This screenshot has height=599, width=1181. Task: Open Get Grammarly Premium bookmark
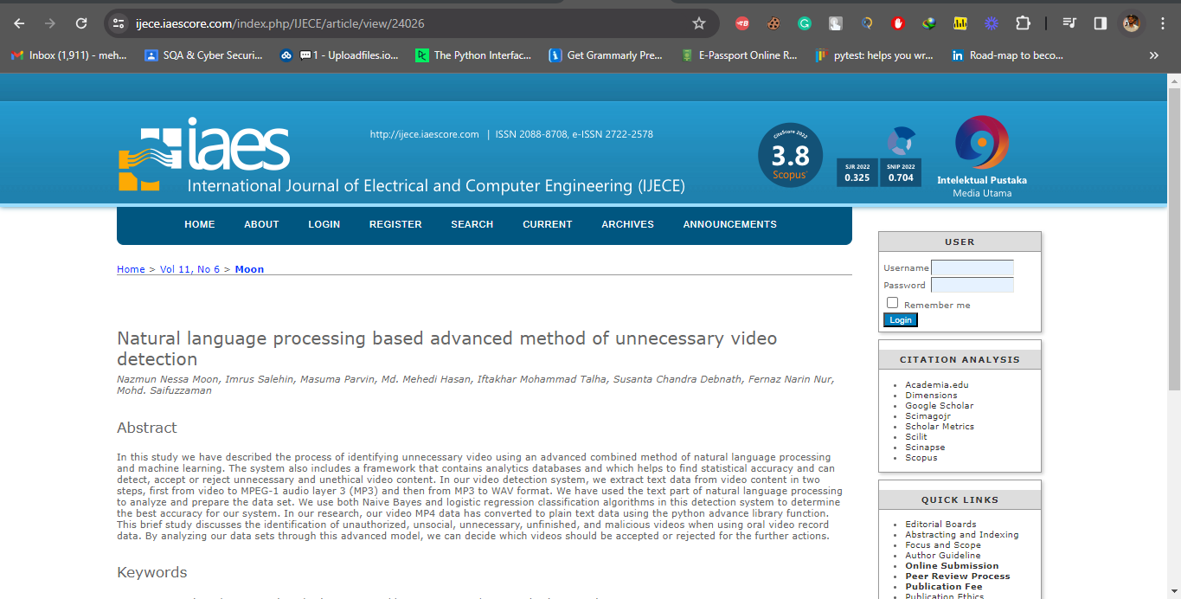click(x=606, y=55)
